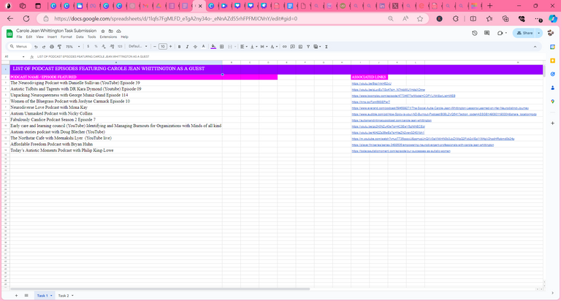Open the borders tool
Image resolution: width=561 pixels, height=301 pixels.
tap(222, 47)
